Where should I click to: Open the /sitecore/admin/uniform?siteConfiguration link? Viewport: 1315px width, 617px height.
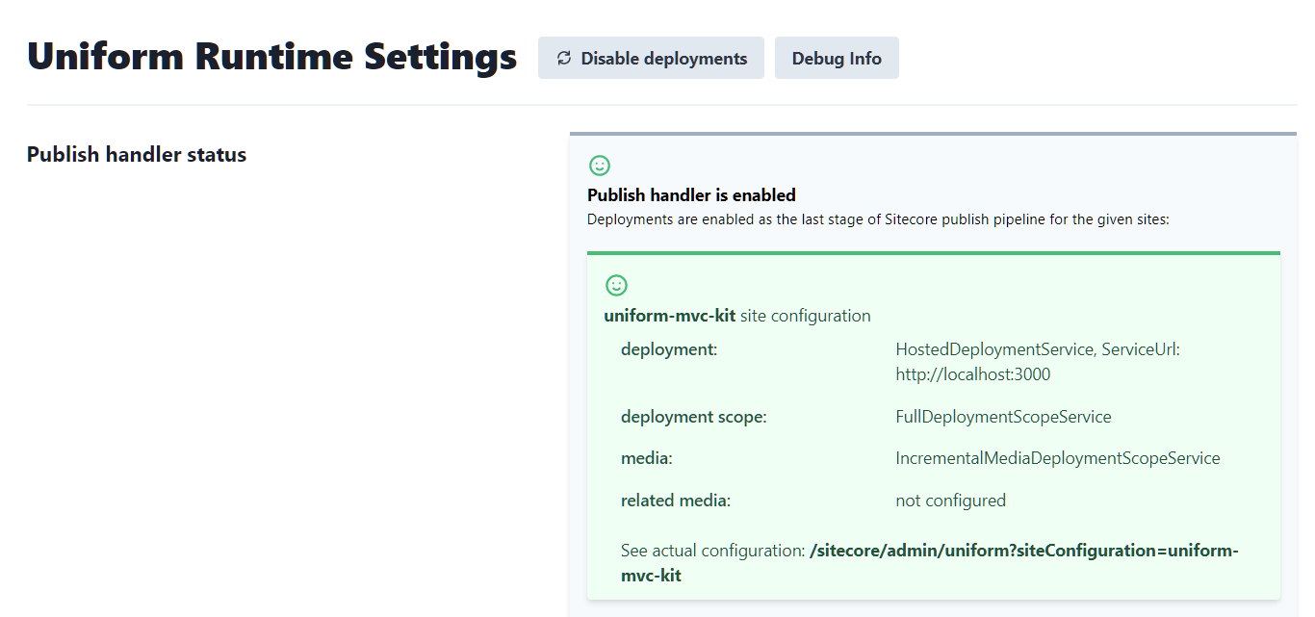(x=1023, y=551)
